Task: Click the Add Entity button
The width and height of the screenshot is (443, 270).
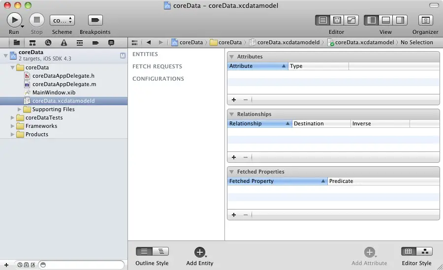Action: tap(199, 252)
